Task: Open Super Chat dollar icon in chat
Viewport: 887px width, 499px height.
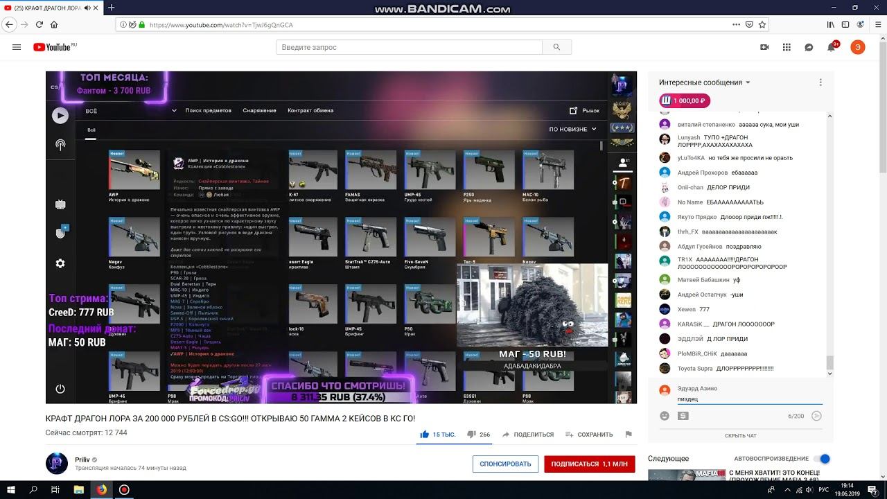Action: (683, 416)
